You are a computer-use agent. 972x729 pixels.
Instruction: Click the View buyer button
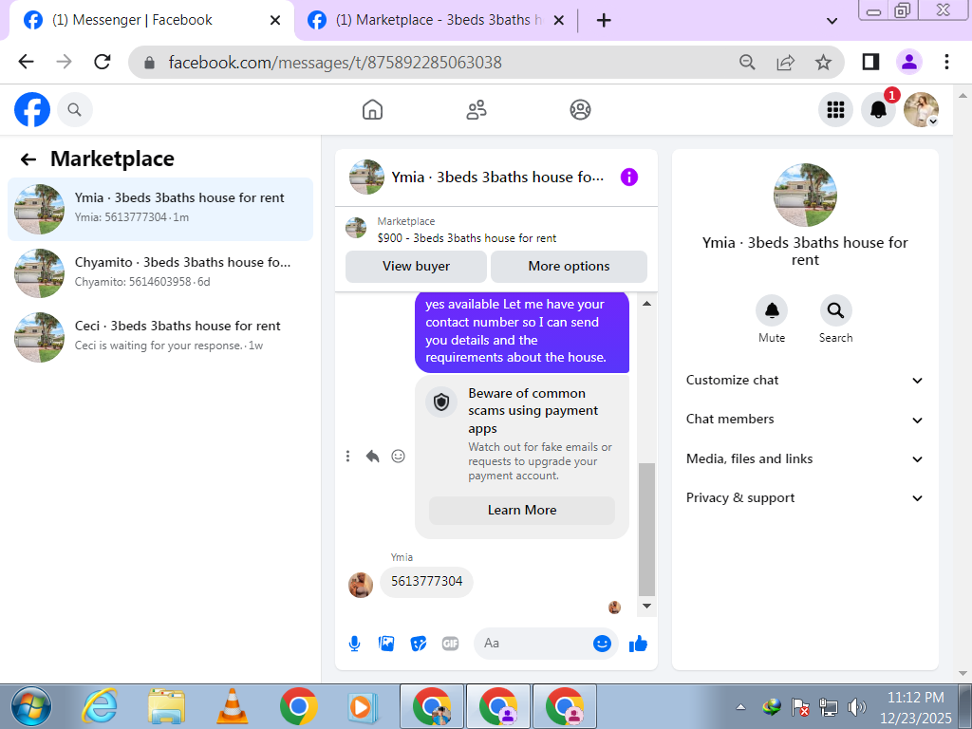[x=416, y=267]
